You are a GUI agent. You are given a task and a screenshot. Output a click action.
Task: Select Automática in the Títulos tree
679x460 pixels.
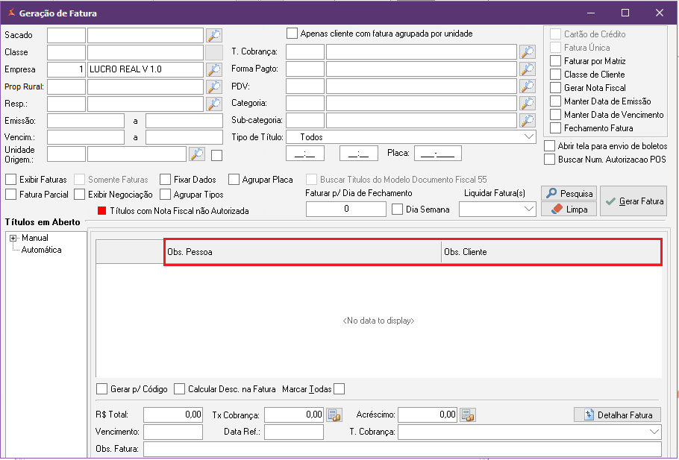[41, 250]
